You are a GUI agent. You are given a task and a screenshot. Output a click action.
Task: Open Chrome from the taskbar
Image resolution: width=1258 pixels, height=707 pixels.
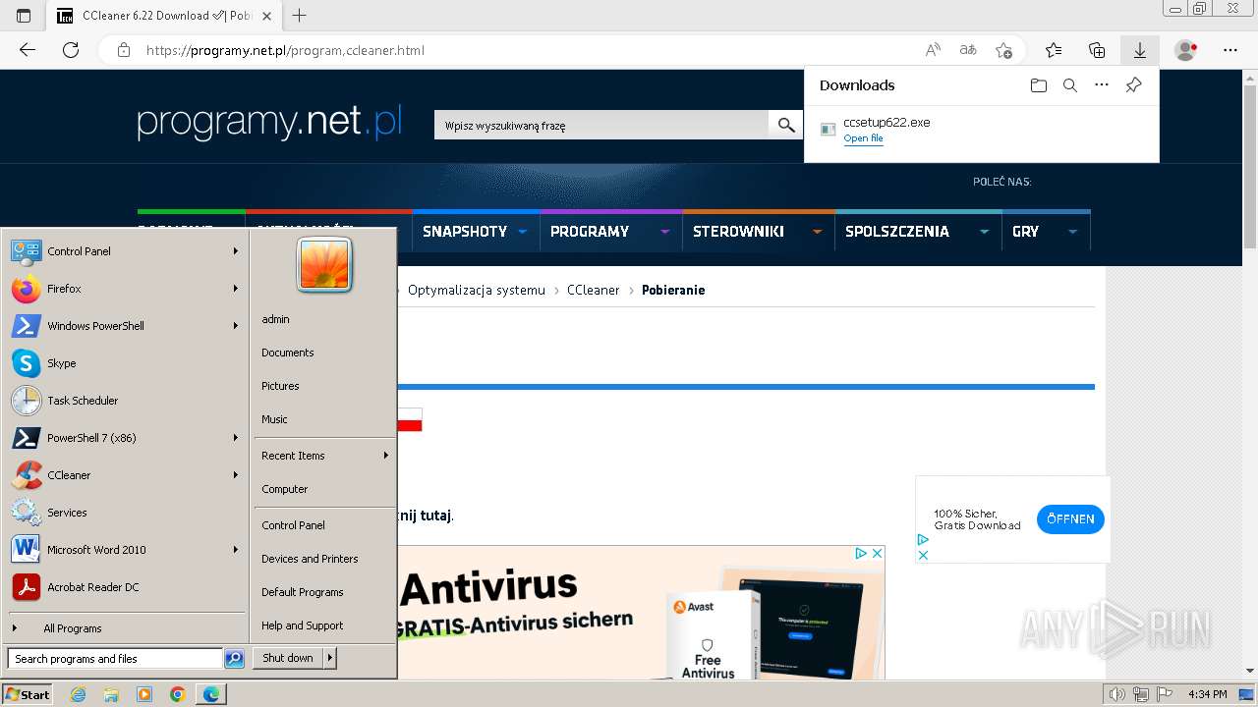tap(177, 694)
